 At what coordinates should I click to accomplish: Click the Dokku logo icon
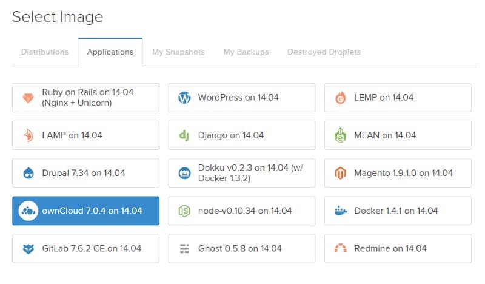[185, 173]
